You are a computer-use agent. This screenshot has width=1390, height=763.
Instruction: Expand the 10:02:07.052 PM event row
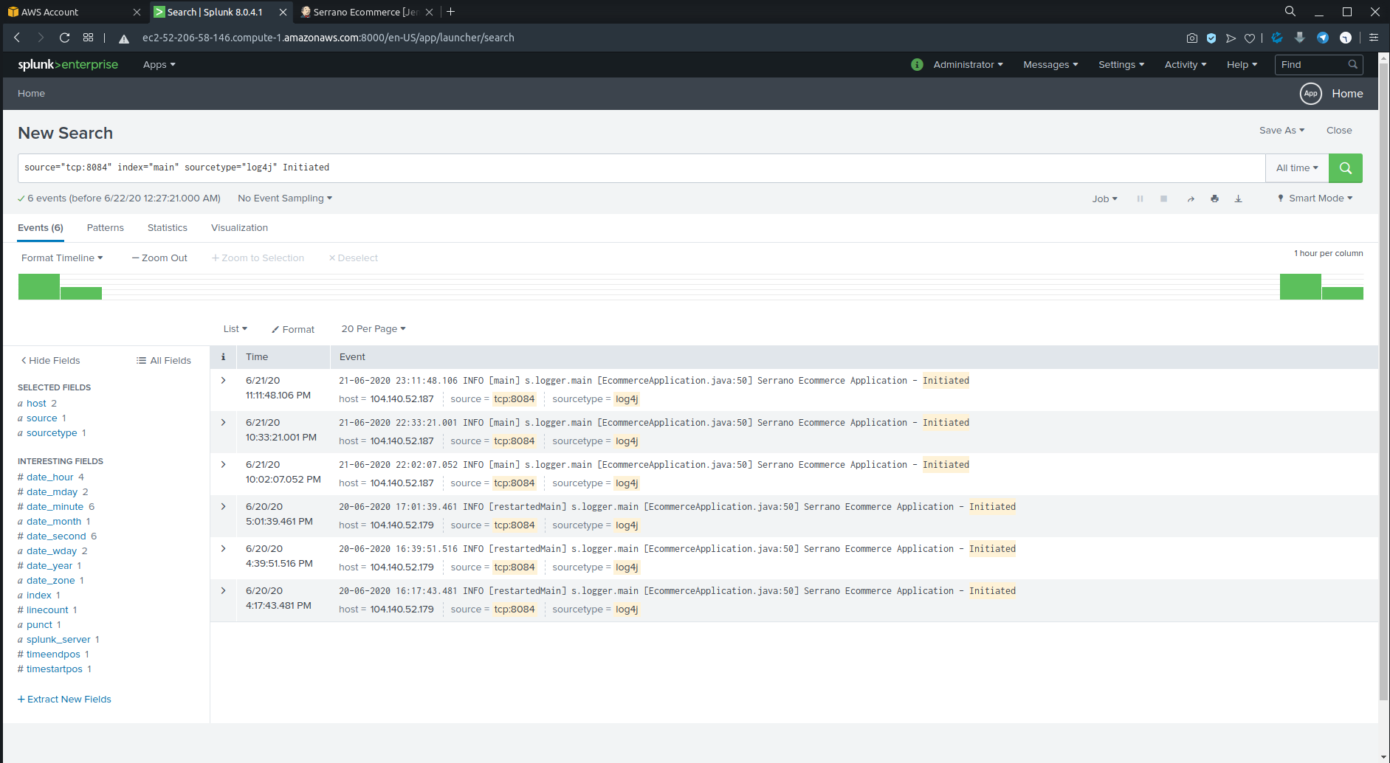(223, 465)
